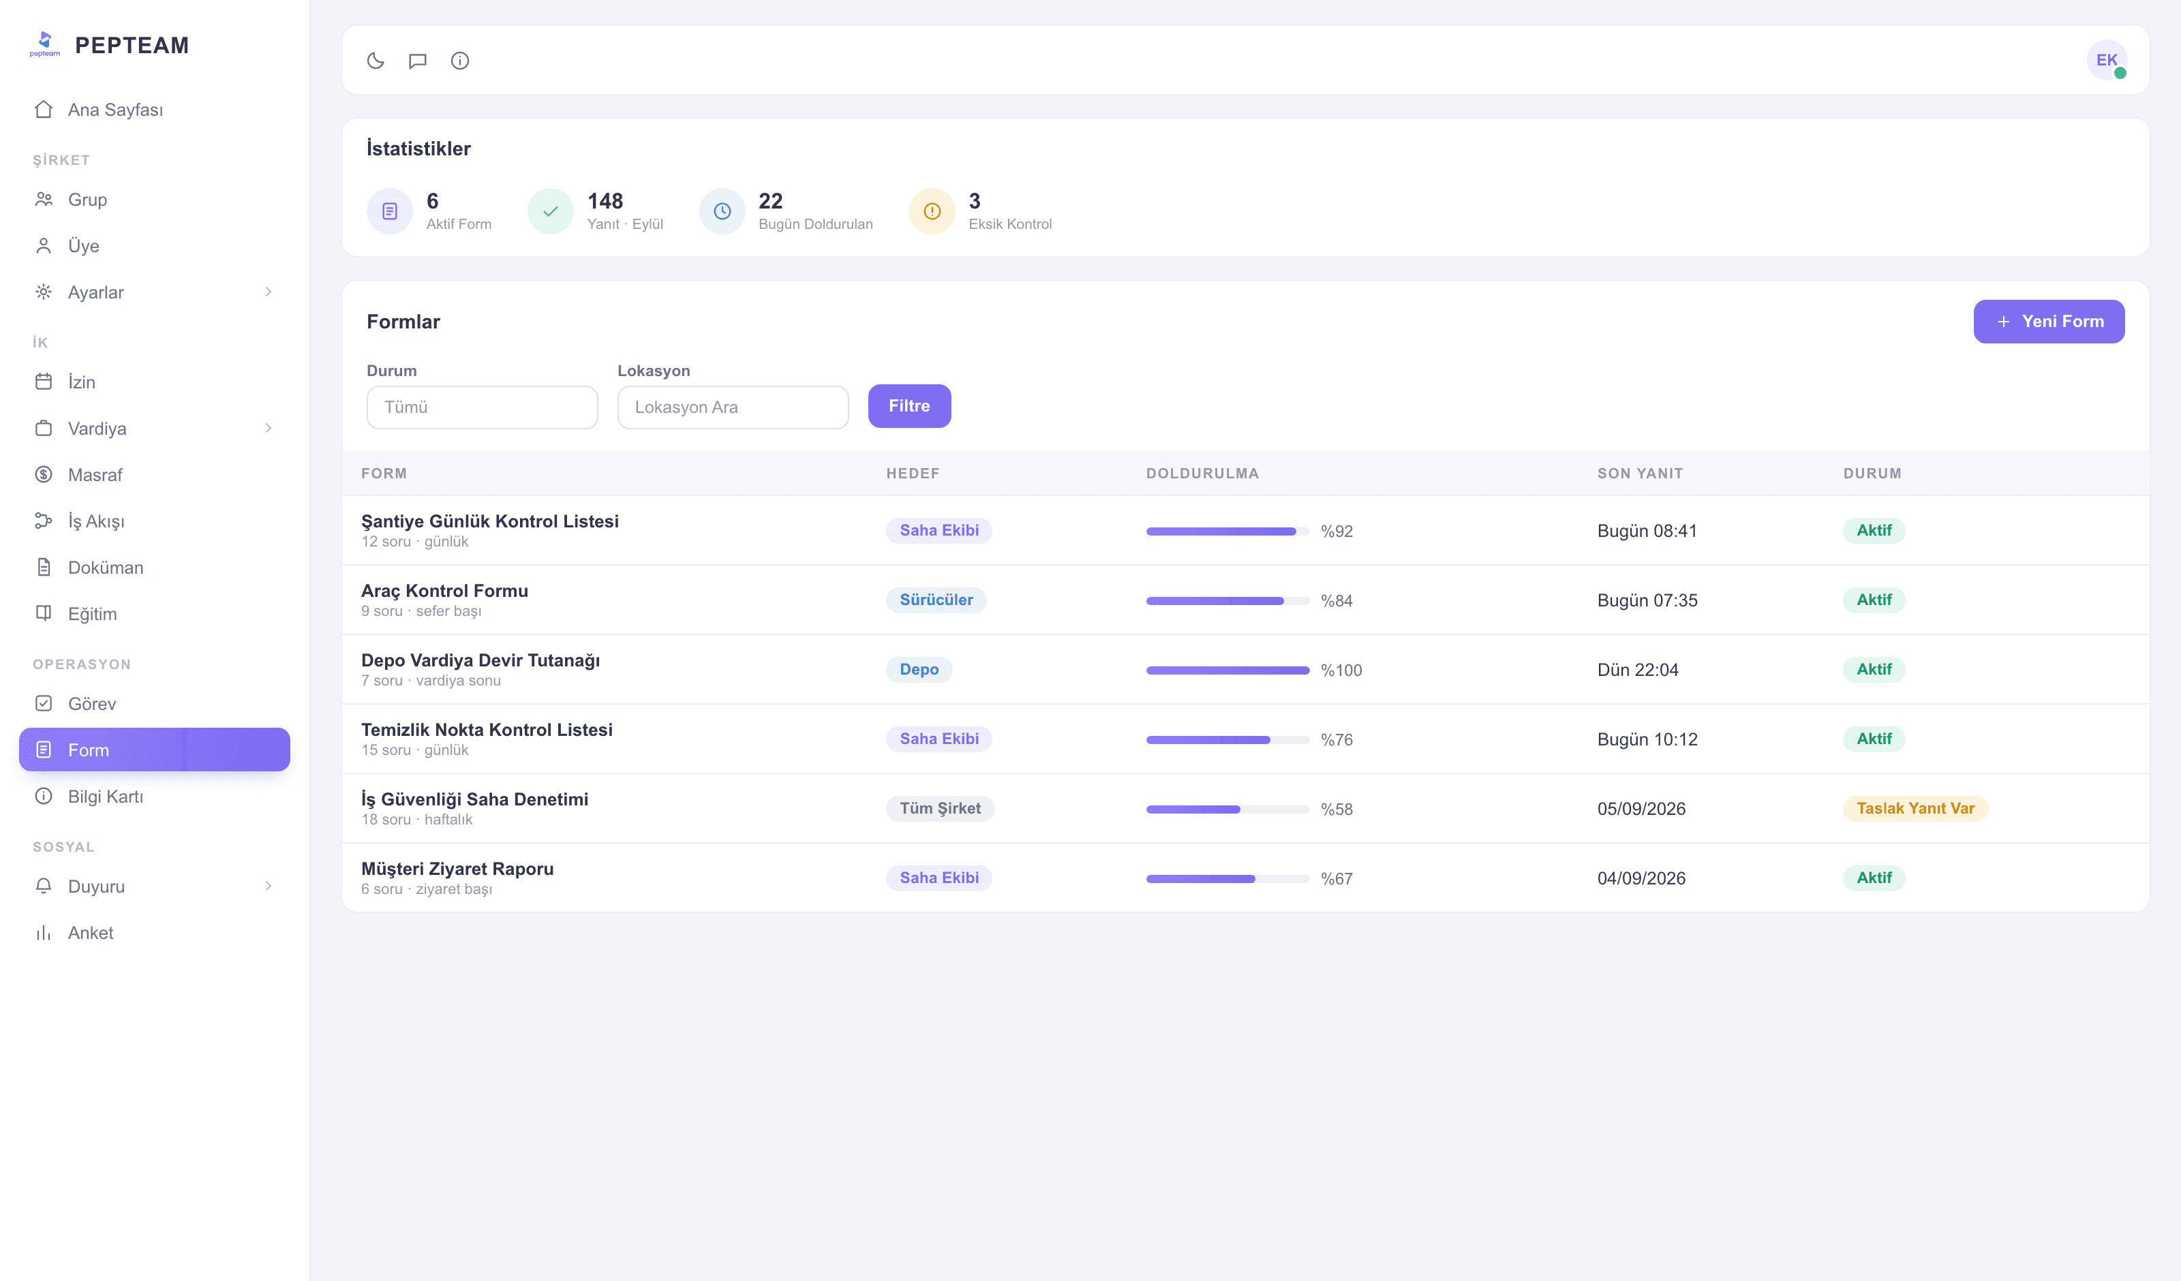Expand the Duyuru submenu chevron
Image resolution: width=2181 pixels, height=1281 pixels.
click(269, 886)
